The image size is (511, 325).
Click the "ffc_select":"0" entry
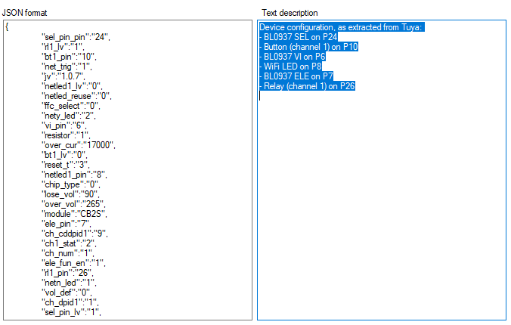coord(71,106)
